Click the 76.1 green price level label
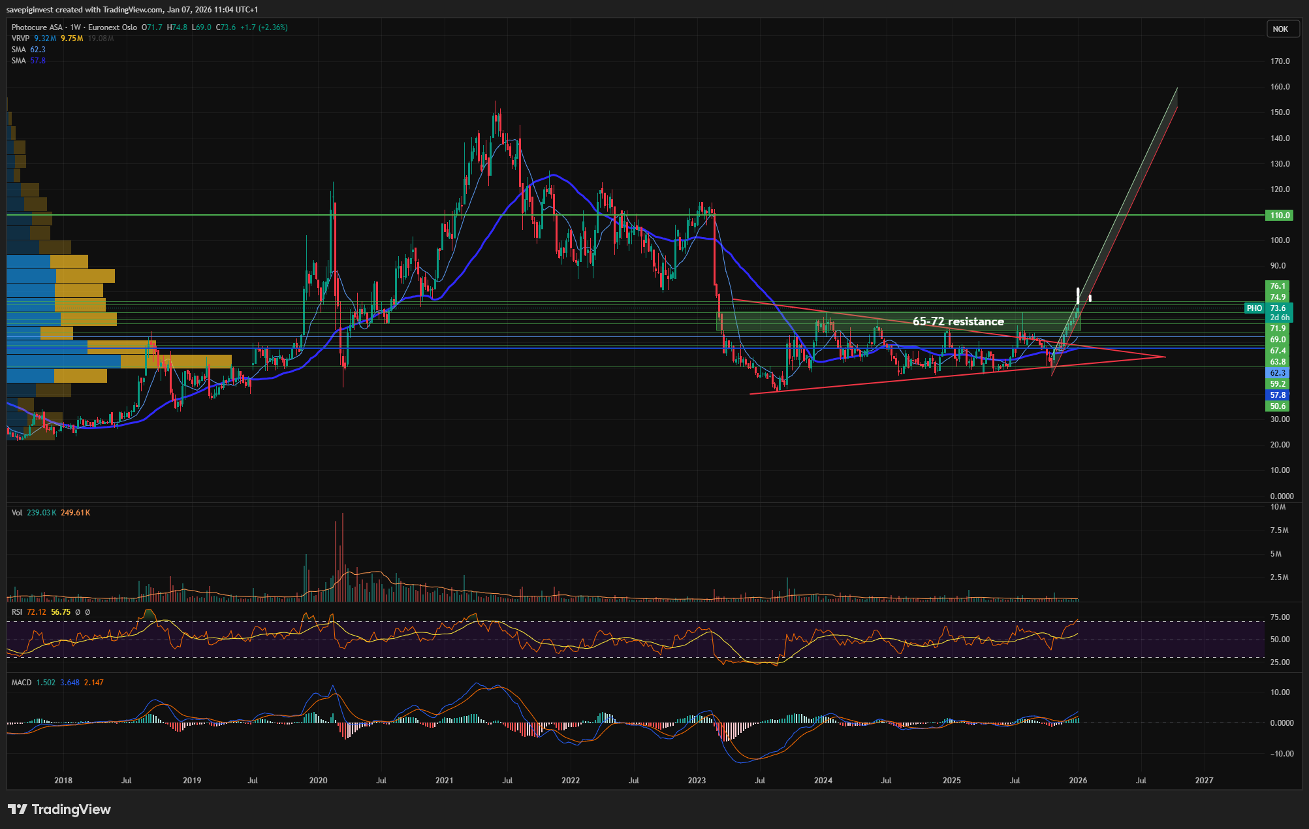Image resolution: width=1309 pixels, height=829 pixels. click(1277, 286)
